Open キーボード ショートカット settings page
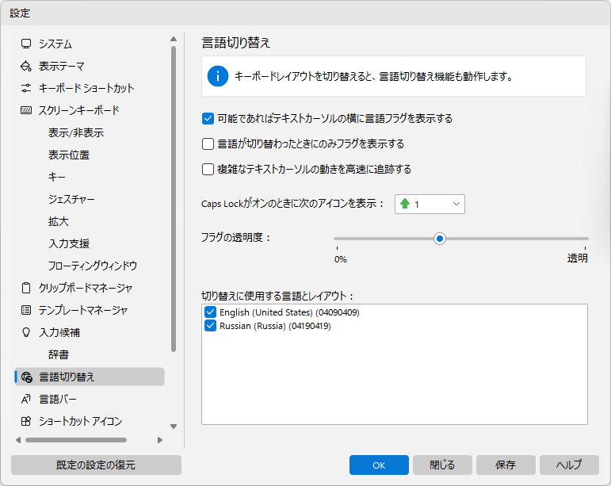The image size is (611, 486). point(86,89)
